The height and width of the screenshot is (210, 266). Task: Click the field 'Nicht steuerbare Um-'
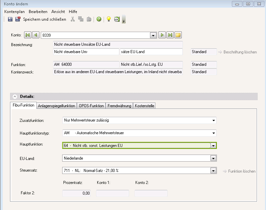[x=86, y=52]
